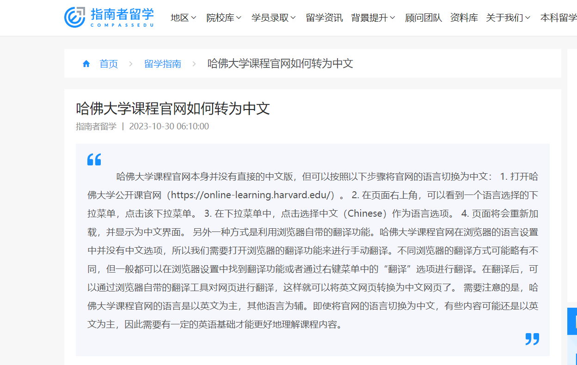
Task: Open the 顾问团队 navigation item
Action: coord(424,18)
